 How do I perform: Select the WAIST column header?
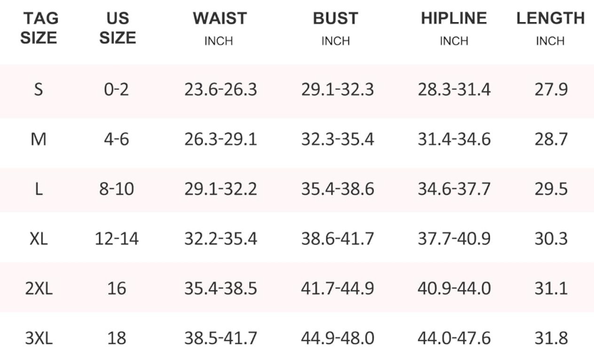coord(219,19)
